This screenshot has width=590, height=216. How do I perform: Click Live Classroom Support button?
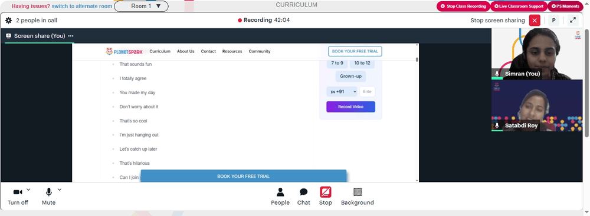(x=519, y=6)
